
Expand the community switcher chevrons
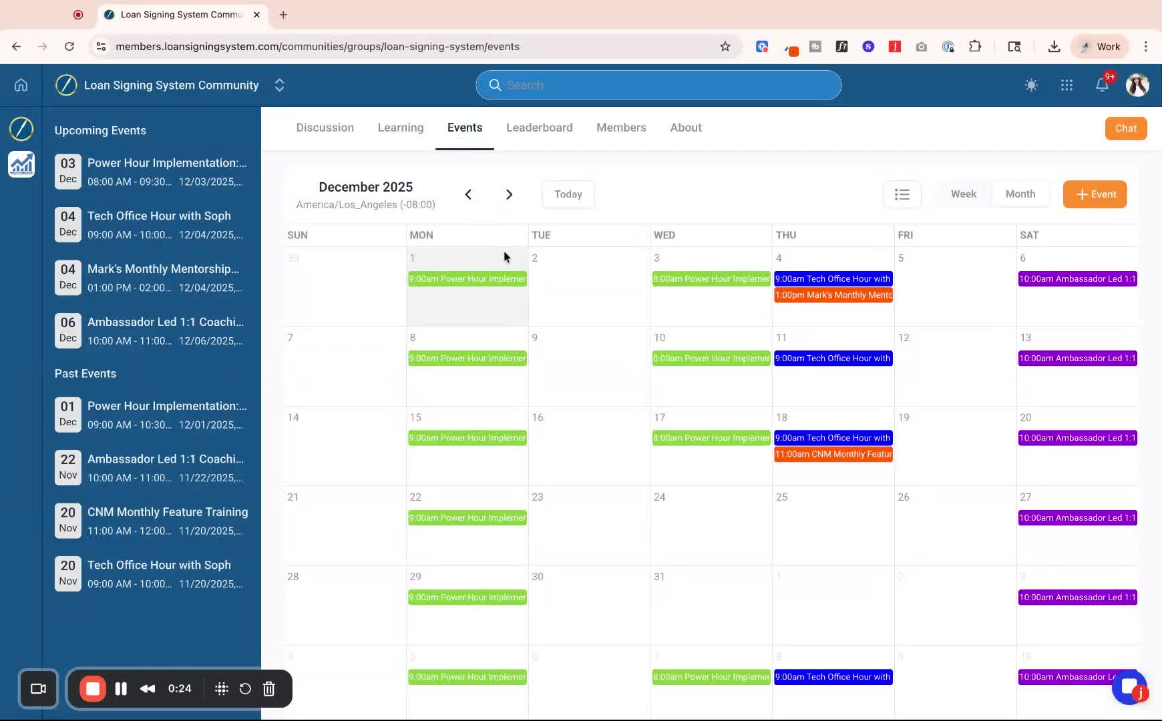click(x=280, y=85)
